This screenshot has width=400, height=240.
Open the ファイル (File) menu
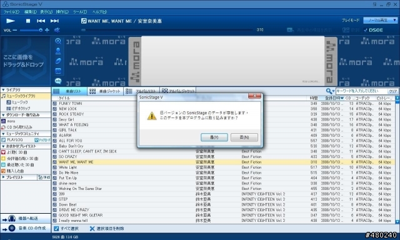(11, 12)
